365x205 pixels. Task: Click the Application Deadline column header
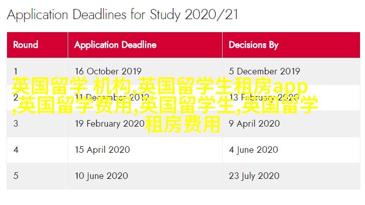coord(115,45)
